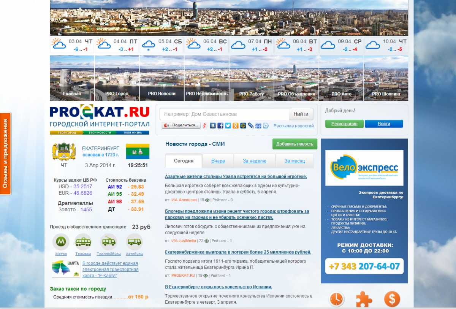Open the PROEKAT.RU news source link
Image resolution: width=456 pixels, height=309 pixels.
[183, 276]
